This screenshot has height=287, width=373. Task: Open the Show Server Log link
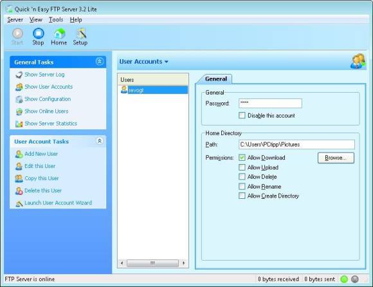44,75
